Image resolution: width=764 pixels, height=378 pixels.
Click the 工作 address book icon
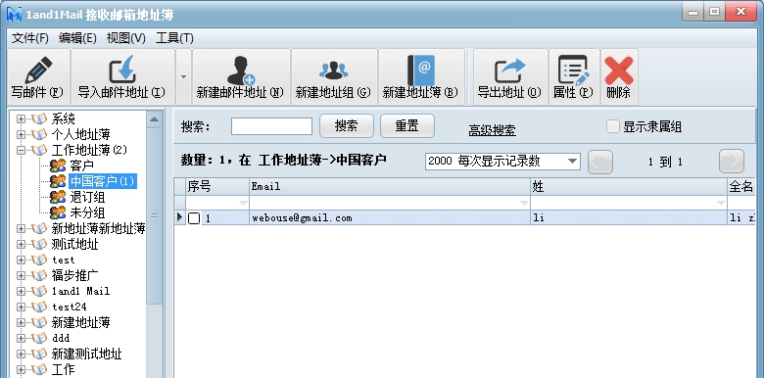(39, 369)
